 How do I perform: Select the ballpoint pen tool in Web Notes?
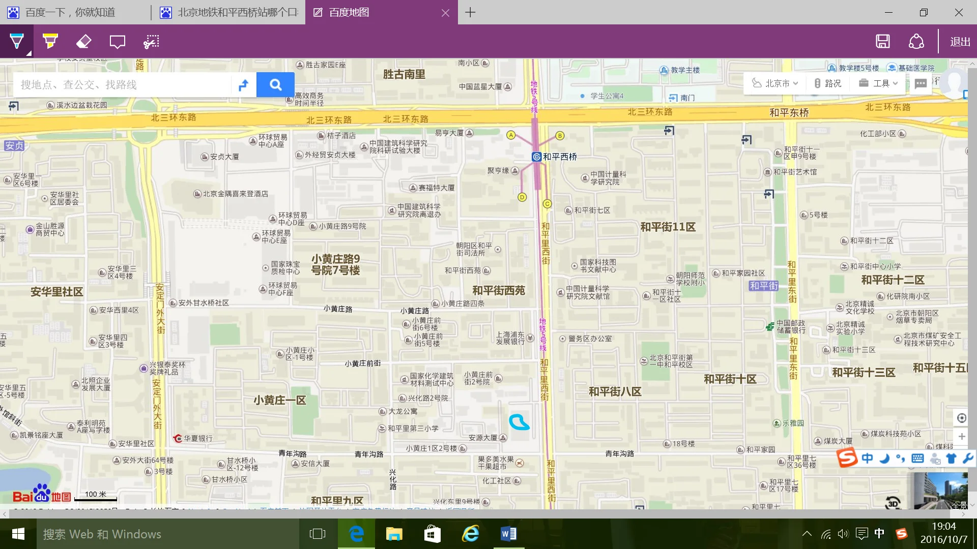tap(16, 41)
